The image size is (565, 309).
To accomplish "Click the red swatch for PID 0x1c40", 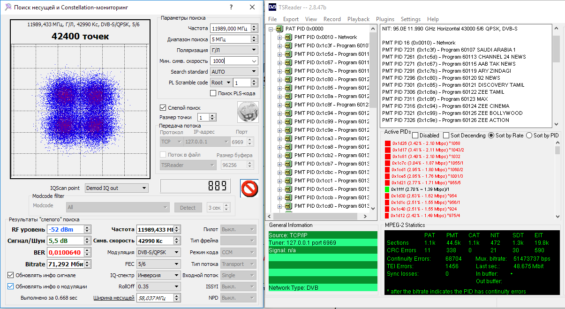I will click(x=388, y=209).
